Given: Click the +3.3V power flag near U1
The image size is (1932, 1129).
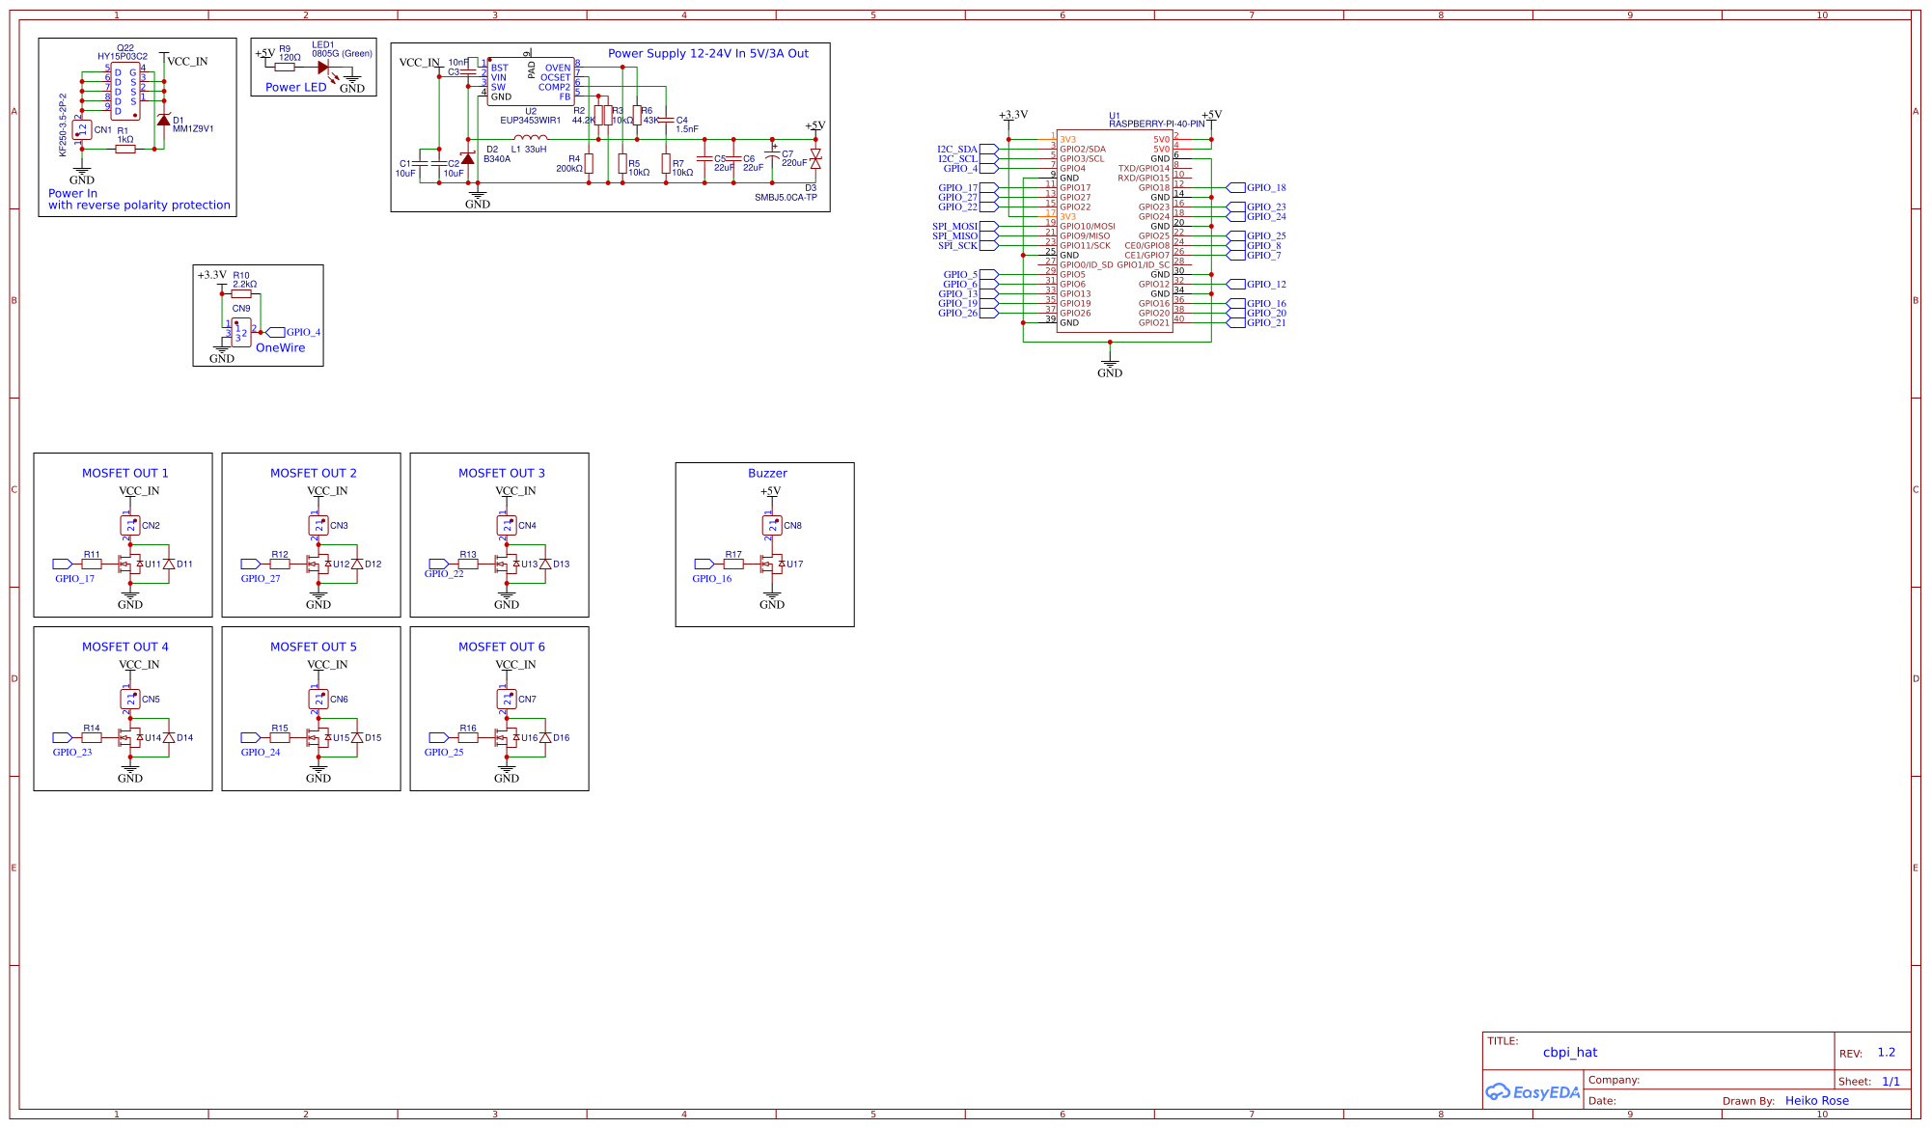Looking at the screenshot, I should point(1009,114).
